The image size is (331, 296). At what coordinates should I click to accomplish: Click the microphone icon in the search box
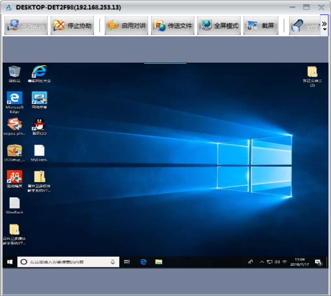113,262
